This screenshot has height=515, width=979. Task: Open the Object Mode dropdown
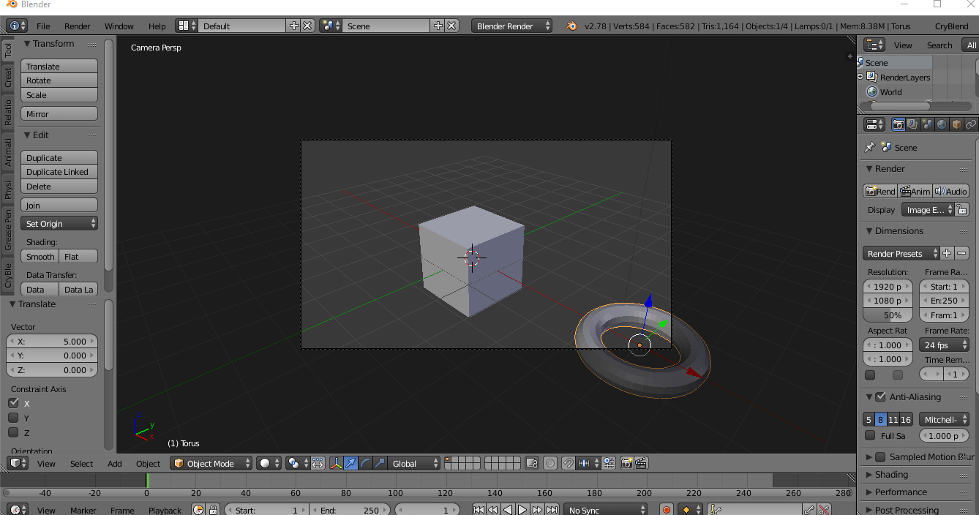tap(211, 463)
